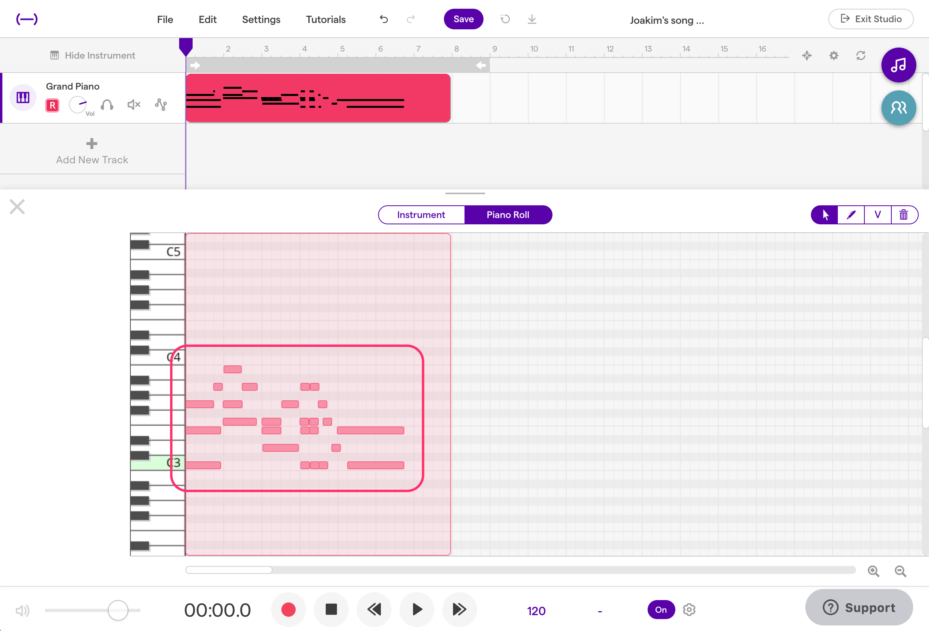929x631 pixels.
Task: Select the pointer select tool
Action: [x=824, y=215]
